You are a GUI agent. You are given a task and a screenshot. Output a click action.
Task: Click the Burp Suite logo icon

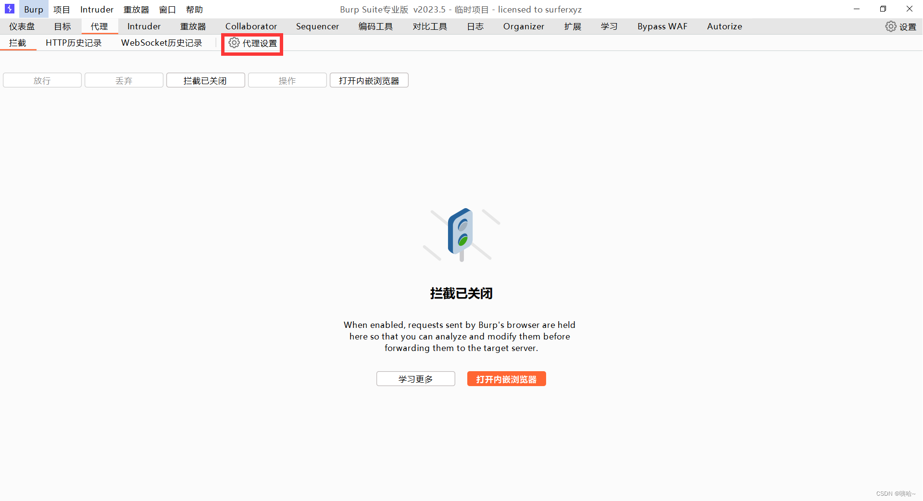[x=9, y=9]
